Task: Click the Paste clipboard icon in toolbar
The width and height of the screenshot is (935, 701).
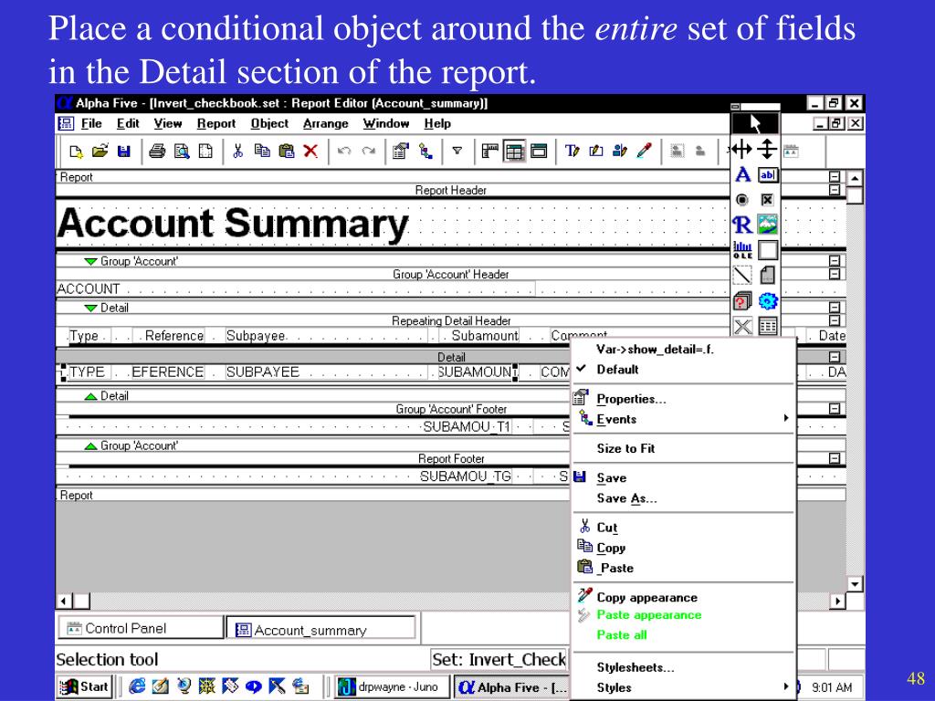Action: 287,151
